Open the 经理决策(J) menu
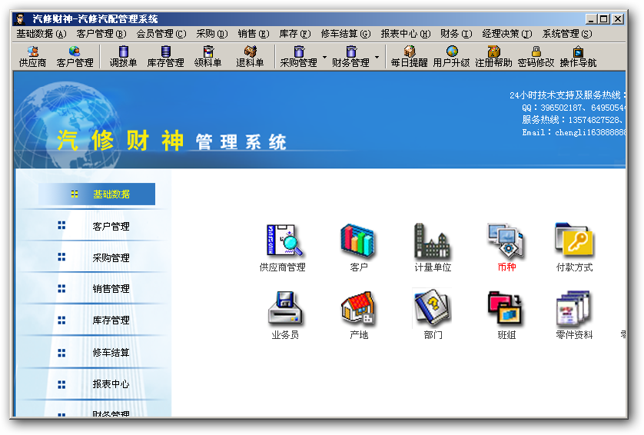644x435 pixels. coord(507,34)
